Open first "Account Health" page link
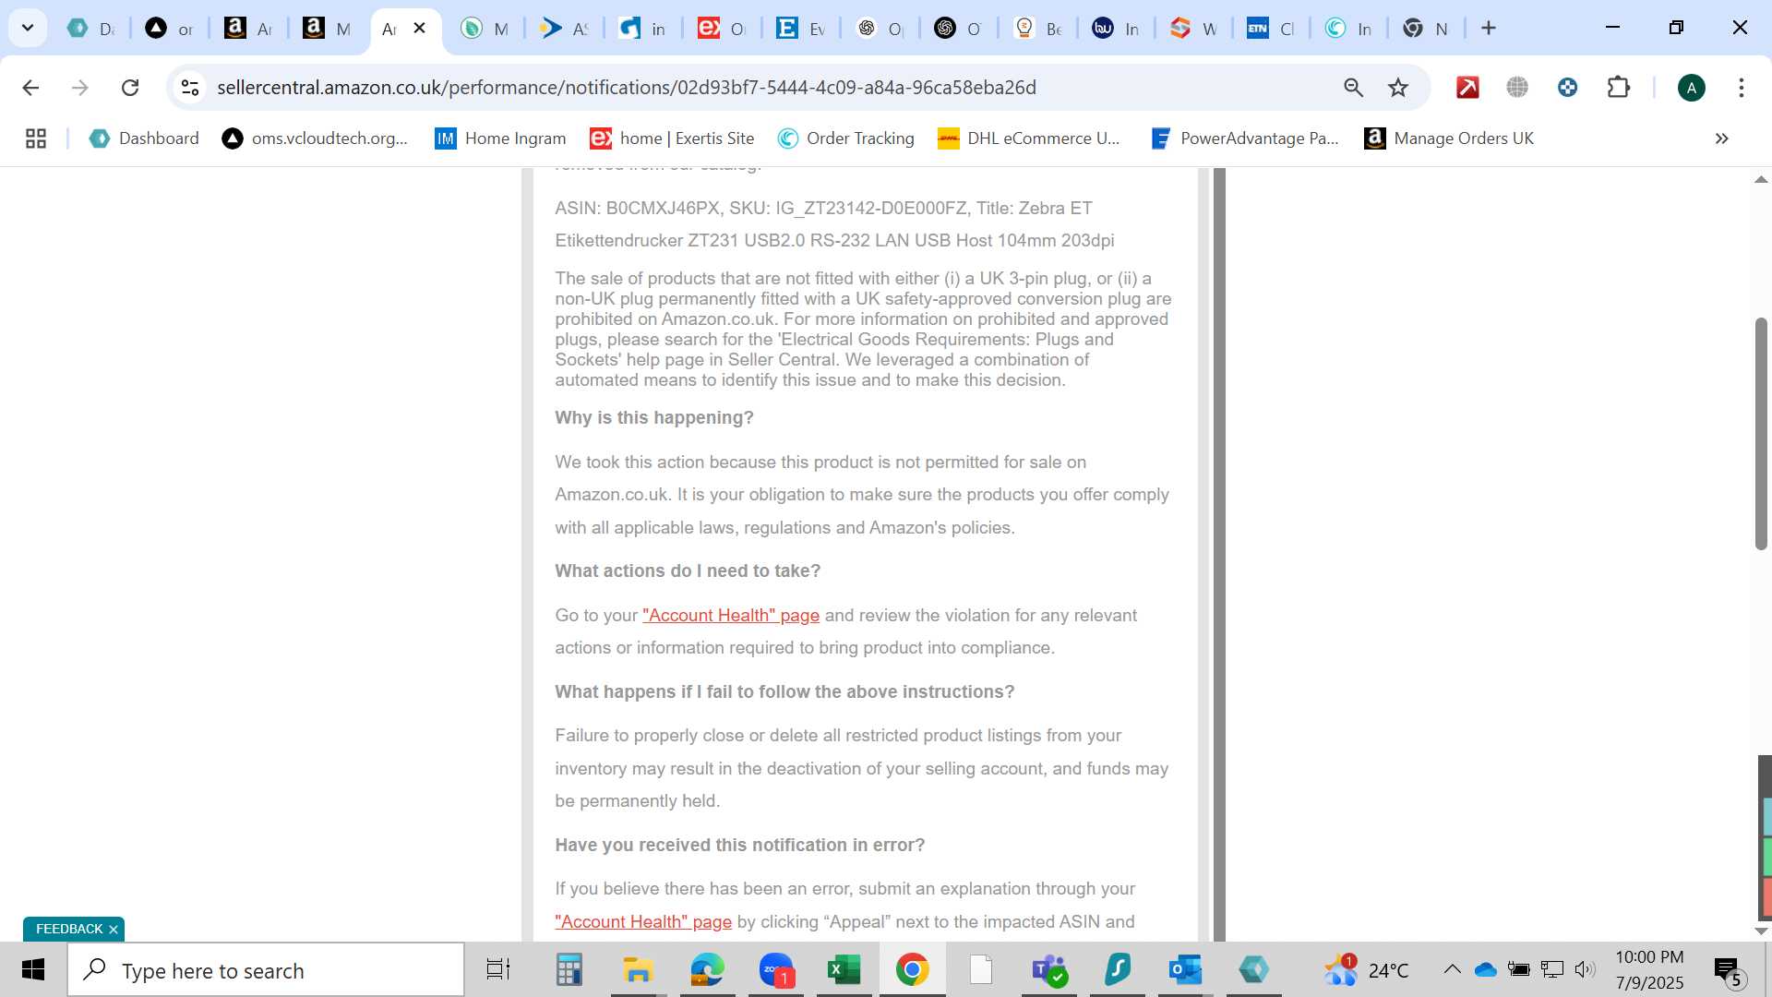The height and width of the screenshot is (997, 1772). click(x=731, y=616)
